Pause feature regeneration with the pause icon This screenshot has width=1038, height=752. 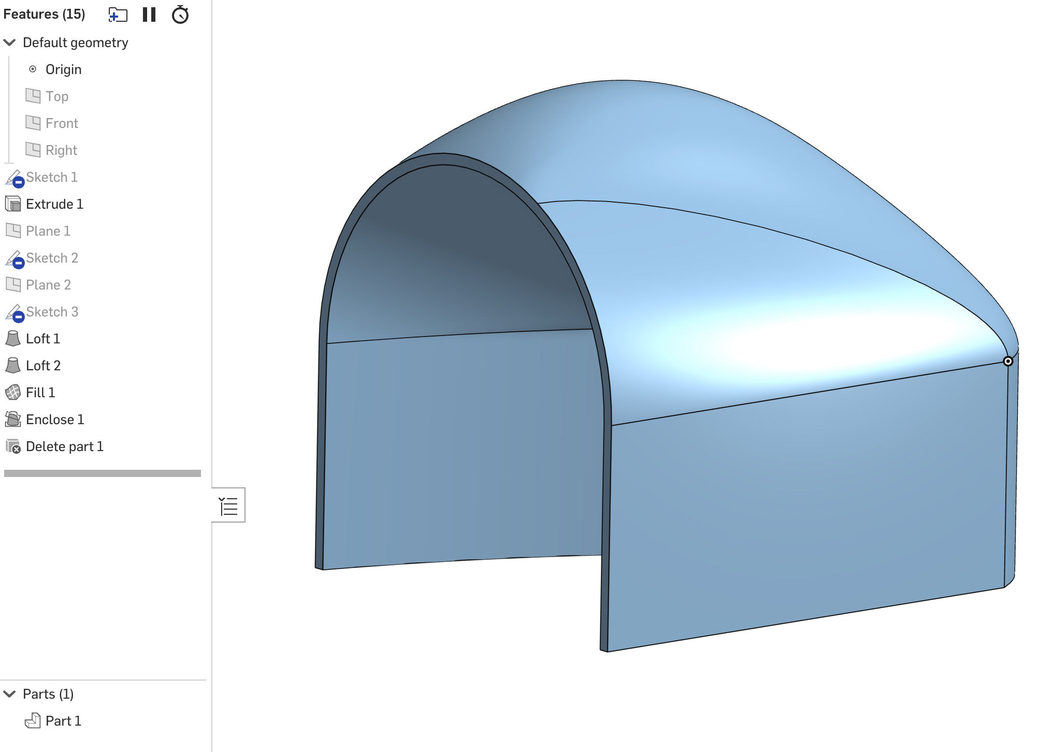coord(149,15)
